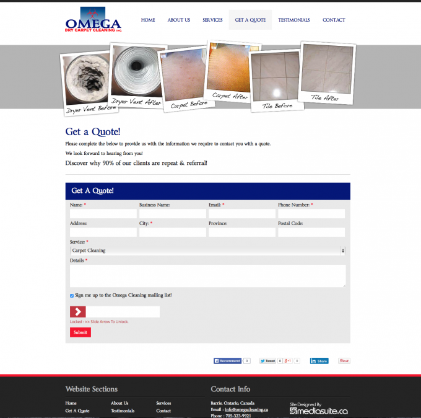Viewport: 421px width, 418px height.
Task: Click the Omega Dry Carpet Cleaning logo
Action: pos(93,20)
